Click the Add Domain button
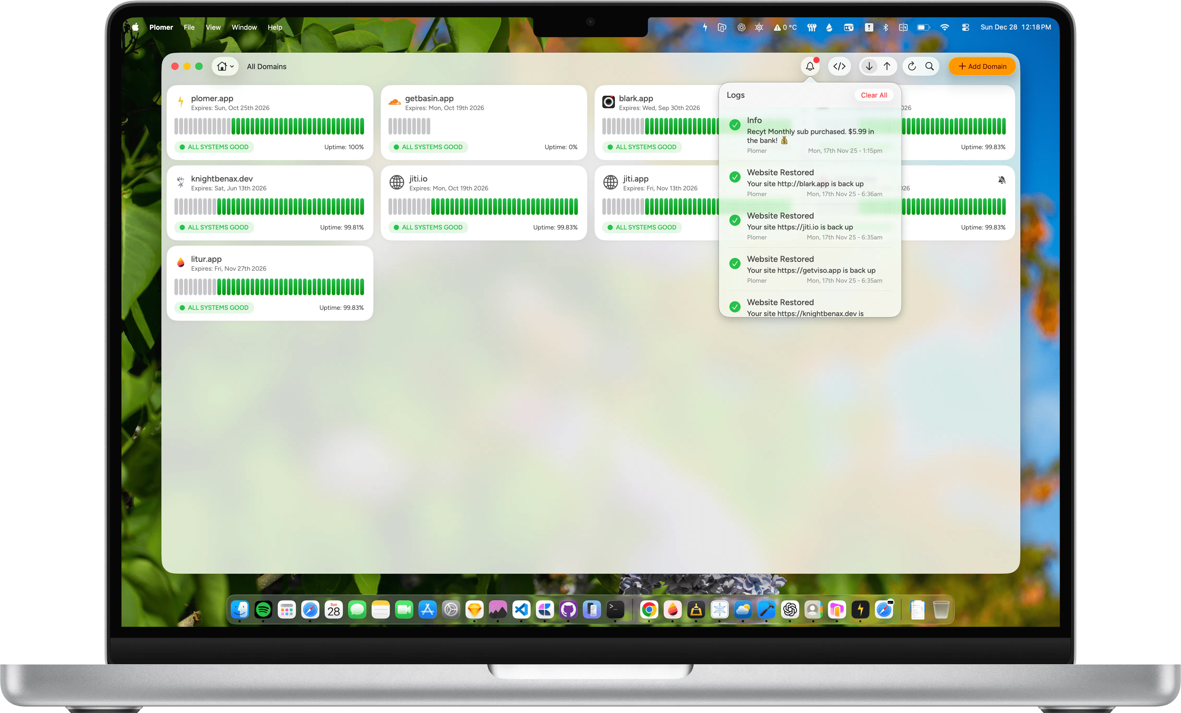The height and width of the screenshot is (713, 1181). (982, 66)
